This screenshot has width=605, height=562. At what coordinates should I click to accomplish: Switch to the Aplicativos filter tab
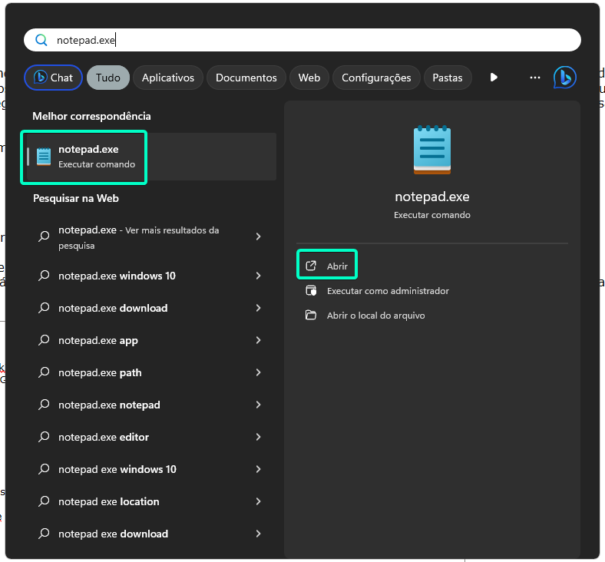[168, 78]
